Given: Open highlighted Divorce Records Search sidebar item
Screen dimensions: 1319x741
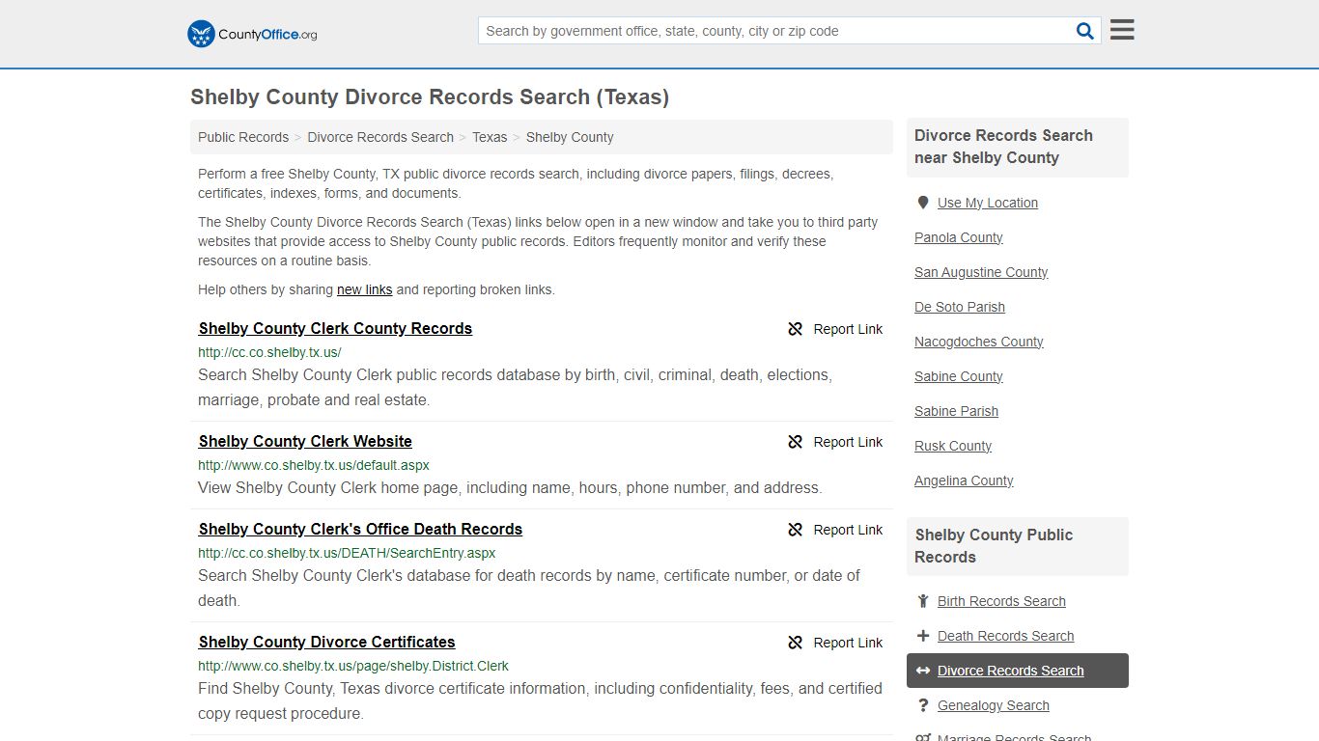Looking at the screenshot, I should 1018,671.
